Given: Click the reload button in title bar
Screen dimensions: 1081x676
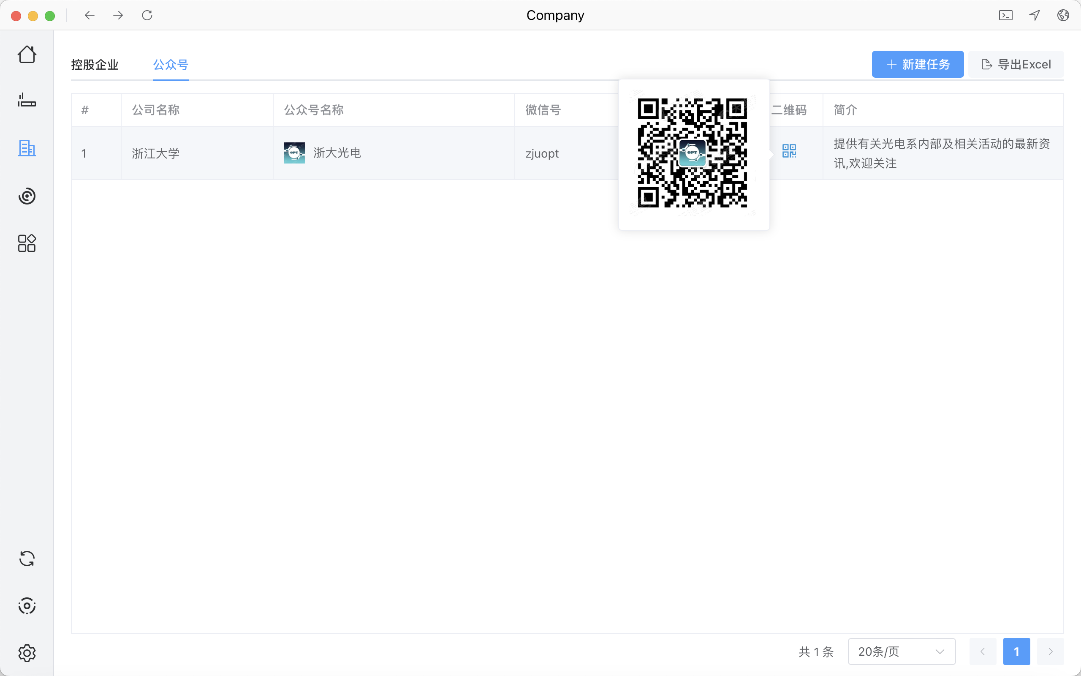Looking at the screenshot, I should [147, 15].
